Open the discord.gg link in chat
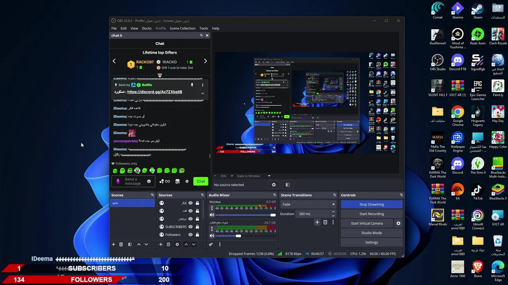 pyautogui.click(x=154, y=92)
